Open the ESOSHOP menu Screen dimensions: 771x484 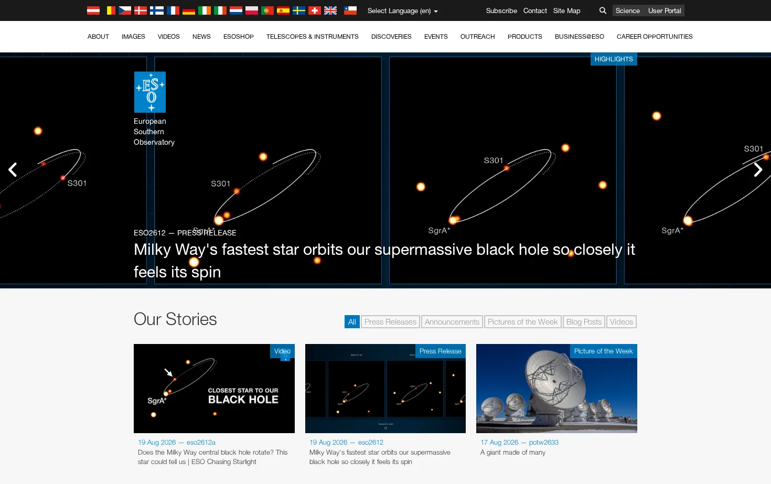[x=238, y=37]
